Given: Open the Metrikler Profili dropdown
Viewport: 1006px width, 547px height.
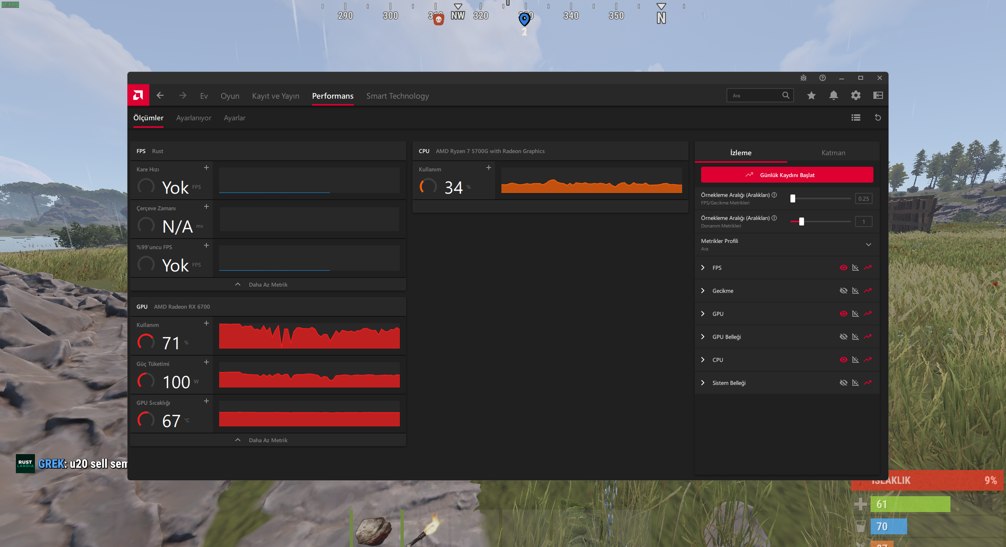Looking at the screenshot, I should tap(787, 245).
